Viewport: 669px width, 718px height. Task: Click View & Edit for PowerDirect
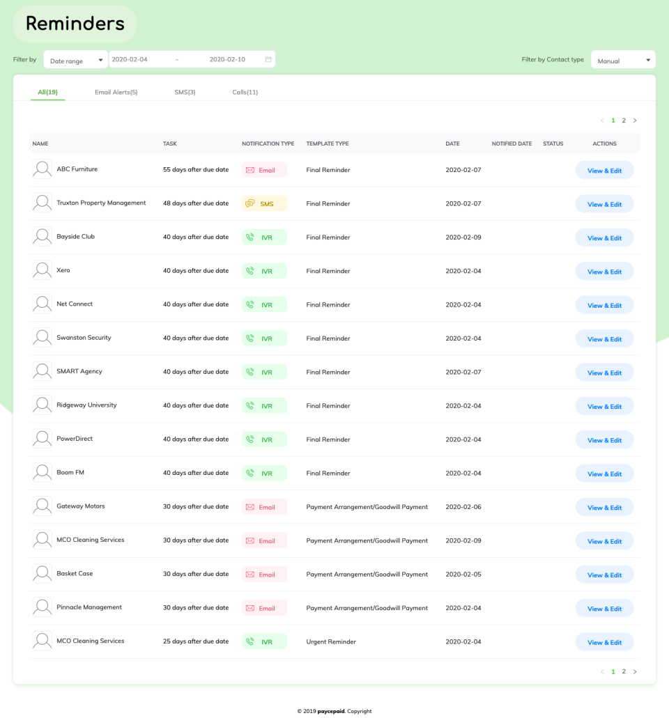(604, 440)
